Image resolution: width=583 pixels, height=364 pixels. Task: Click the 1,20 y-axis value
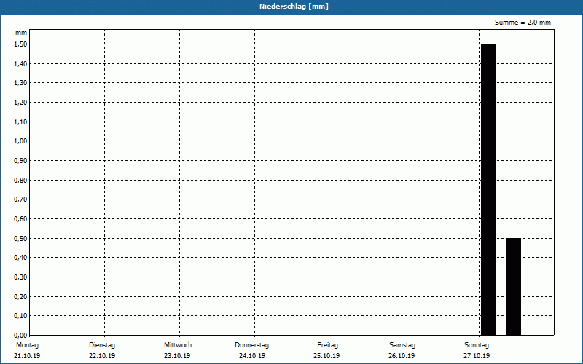tap(20, 103)
